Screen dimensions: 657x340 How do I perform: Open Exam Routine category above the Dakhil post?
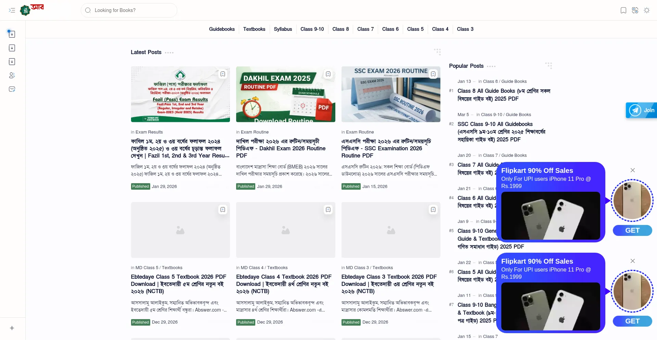(x=255, y=132)
